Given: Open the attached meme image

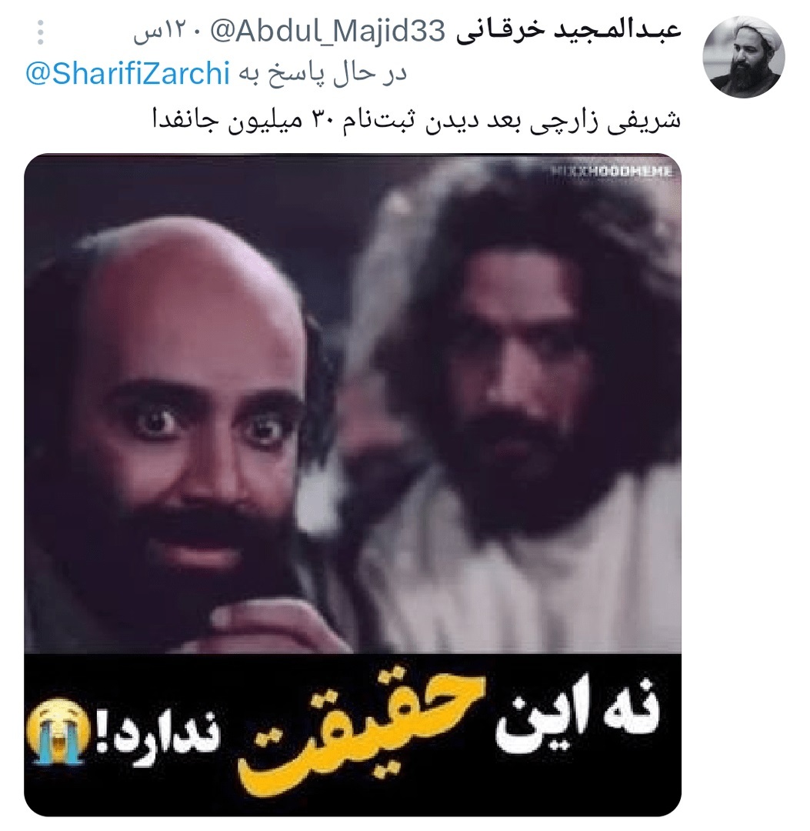Looking at the screenshot, I should coord(352,484).
